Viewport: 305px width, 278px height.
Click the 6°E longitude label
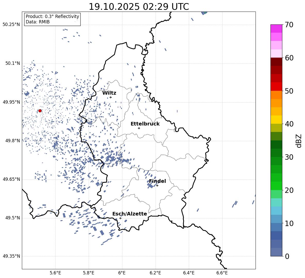click(x=122, y=273)
